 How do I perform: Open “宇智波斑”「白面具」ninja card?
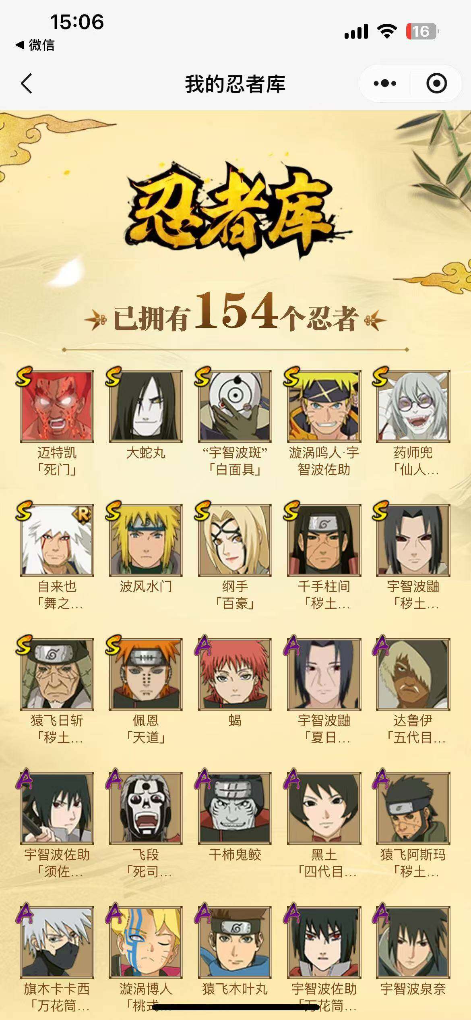(x=235, y=406)
